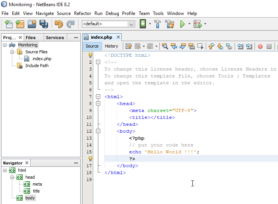Minimize the Projects panel group
Viewport: 278px width, 204px height.
point(76,38)
